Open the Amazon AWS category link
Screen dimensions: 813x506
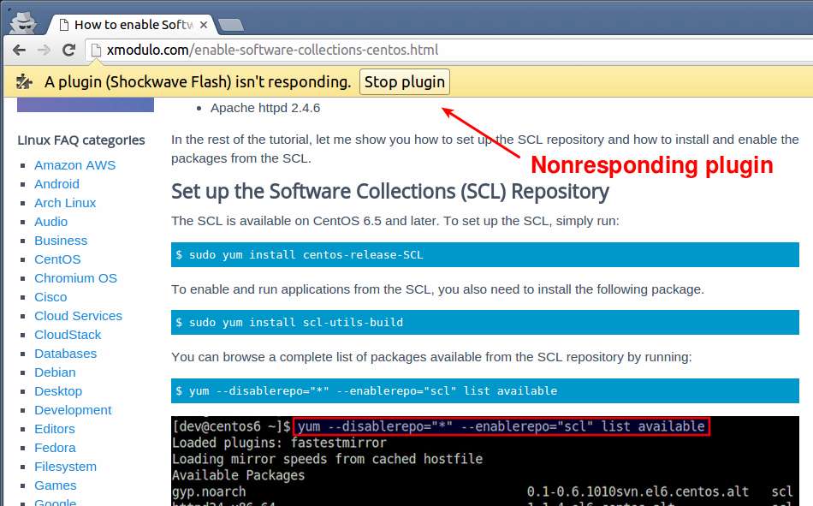(x=74, y=165)
